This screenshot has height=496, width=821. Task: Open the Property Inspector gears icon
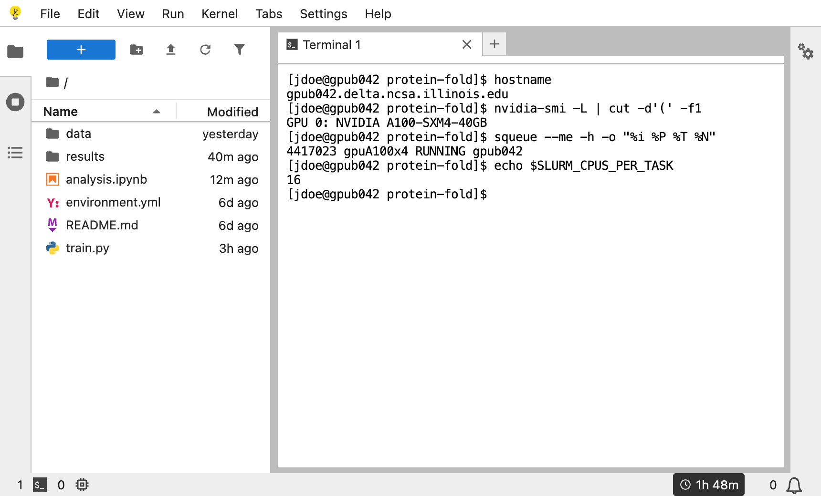pyautogui.click(x=806, y=51)
